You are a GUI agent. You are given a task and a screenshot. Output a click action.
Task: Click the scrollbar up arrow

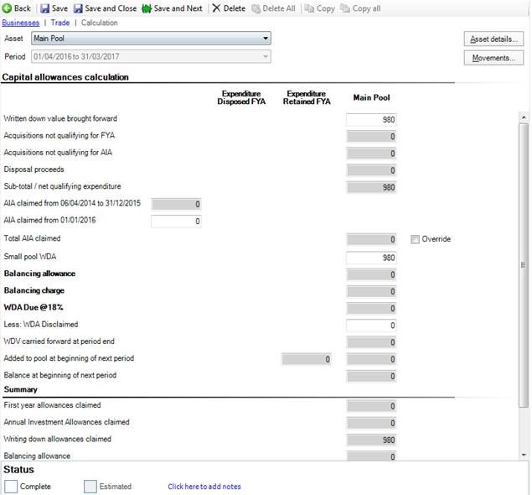(x=524, y=117)
